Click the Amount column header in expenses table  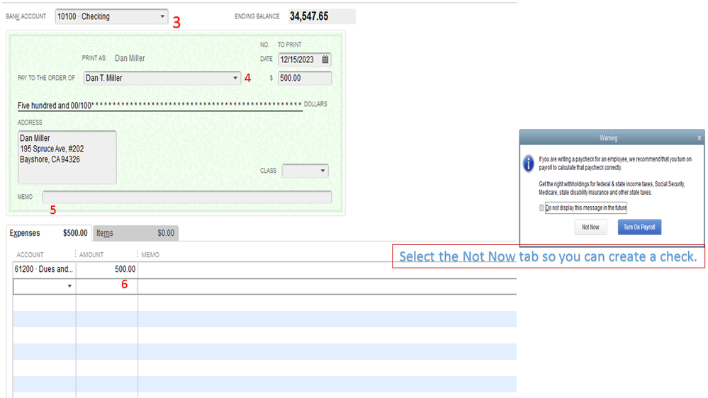click(91, 255)
